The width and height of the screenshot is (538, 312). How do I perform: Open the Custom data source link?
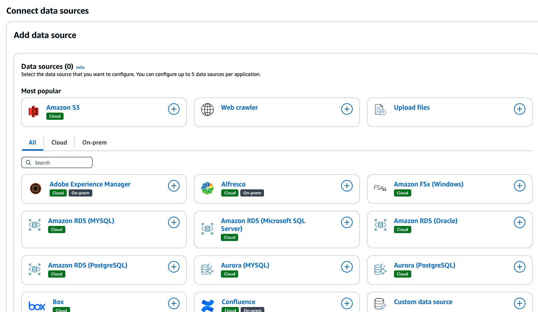pyautogui.click(x=423, y=302)
